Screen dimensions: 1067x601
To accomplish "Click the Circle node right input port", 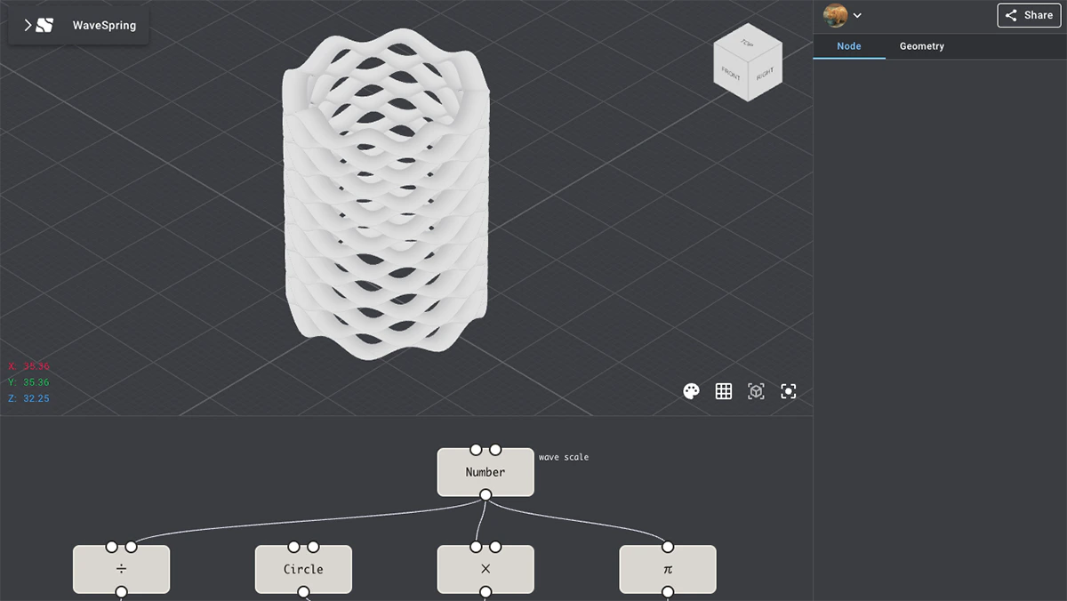I will coord(313,547).
